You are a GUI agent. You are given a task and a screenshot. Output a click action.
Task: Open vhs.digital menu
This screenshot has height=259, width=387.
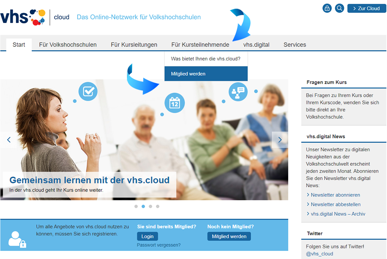coord(256,45)
